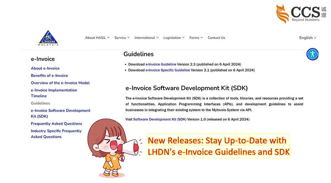Image resolution: width=331 pixels, height=183 pixels.
Task: Open Overview of the e-Invoice Model
Action: [x=60, y=83]
